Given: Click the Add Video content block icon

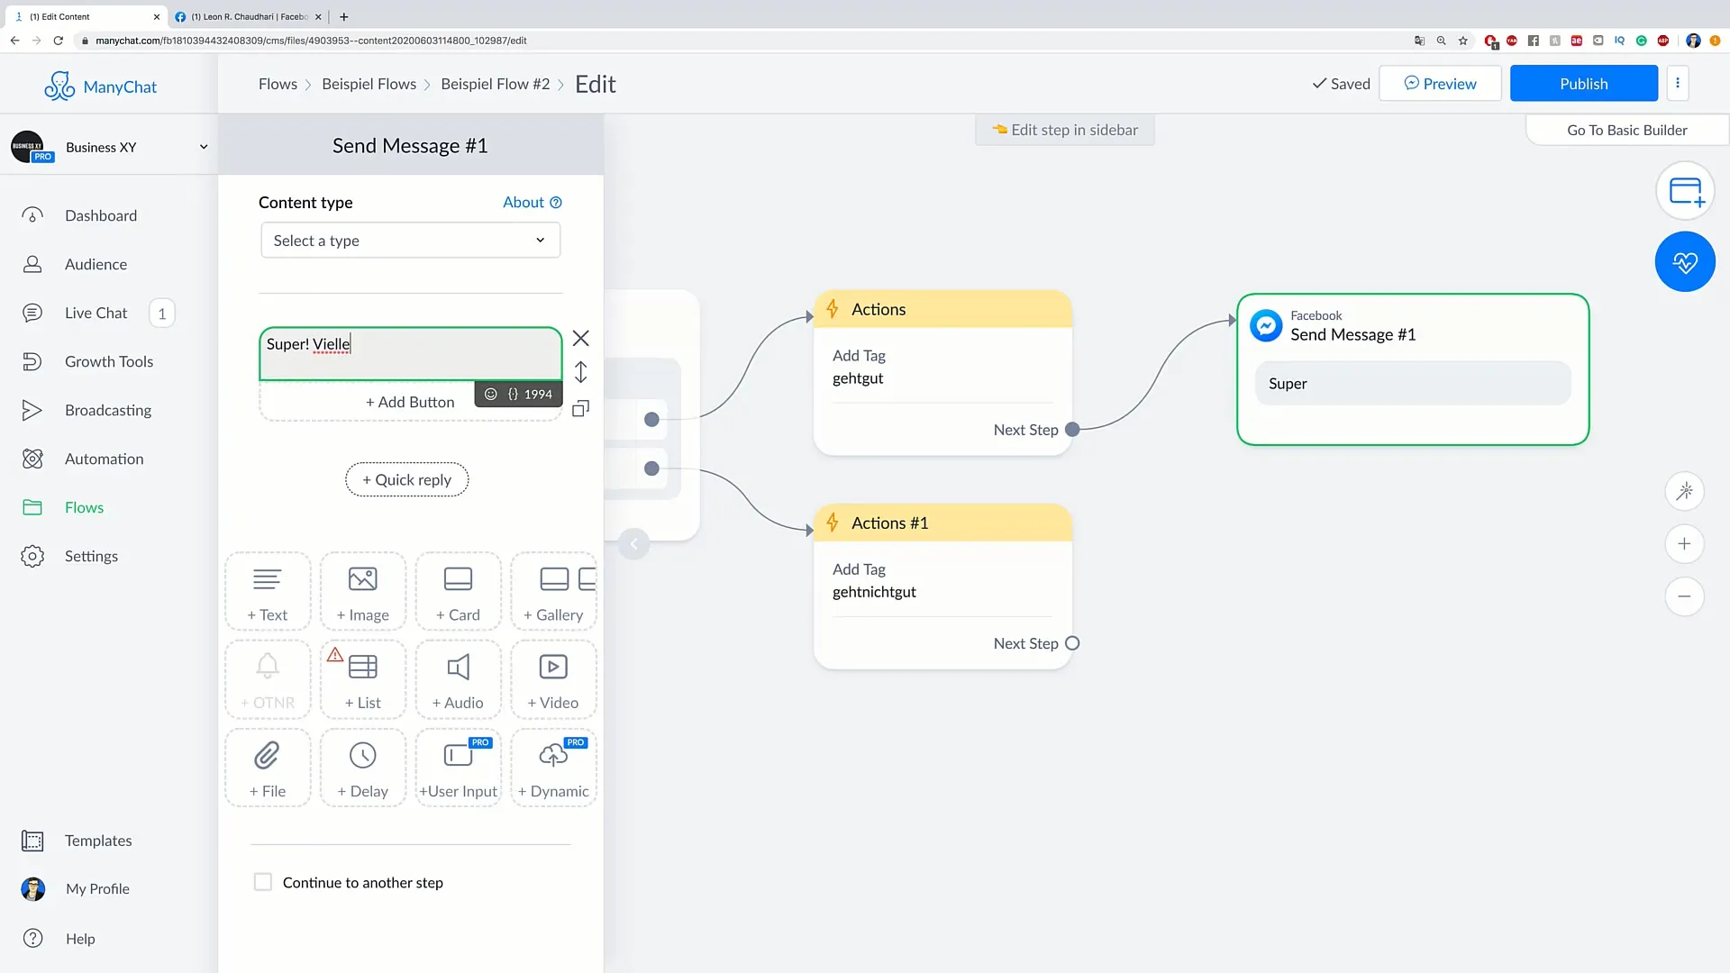Looking at the screenshot, I should 554,679.
